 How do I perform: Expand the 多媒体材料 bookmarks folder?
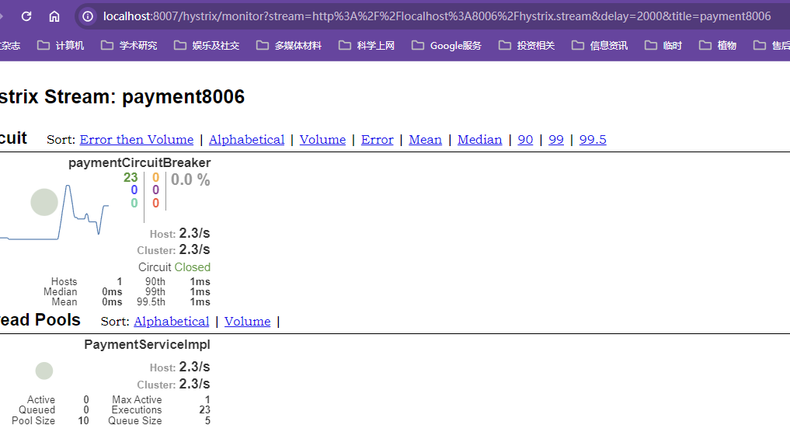coord(288,46)
